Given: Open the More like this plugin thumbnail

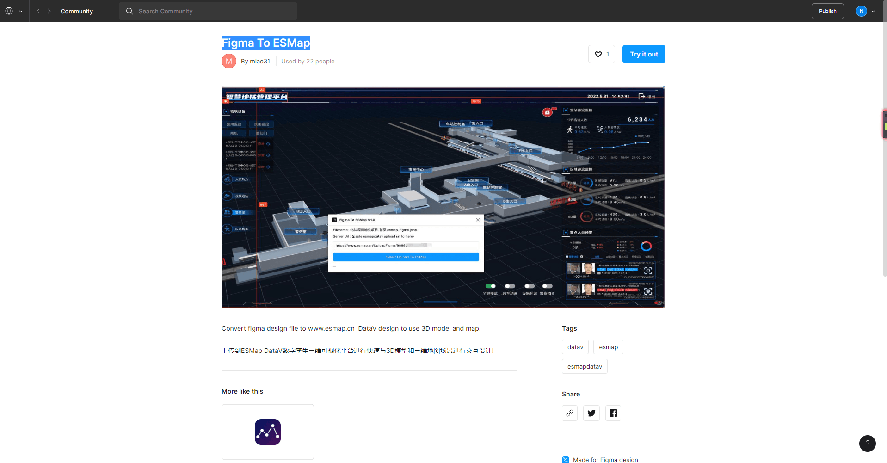Looking at the screenshot, I should click(267, 432).
